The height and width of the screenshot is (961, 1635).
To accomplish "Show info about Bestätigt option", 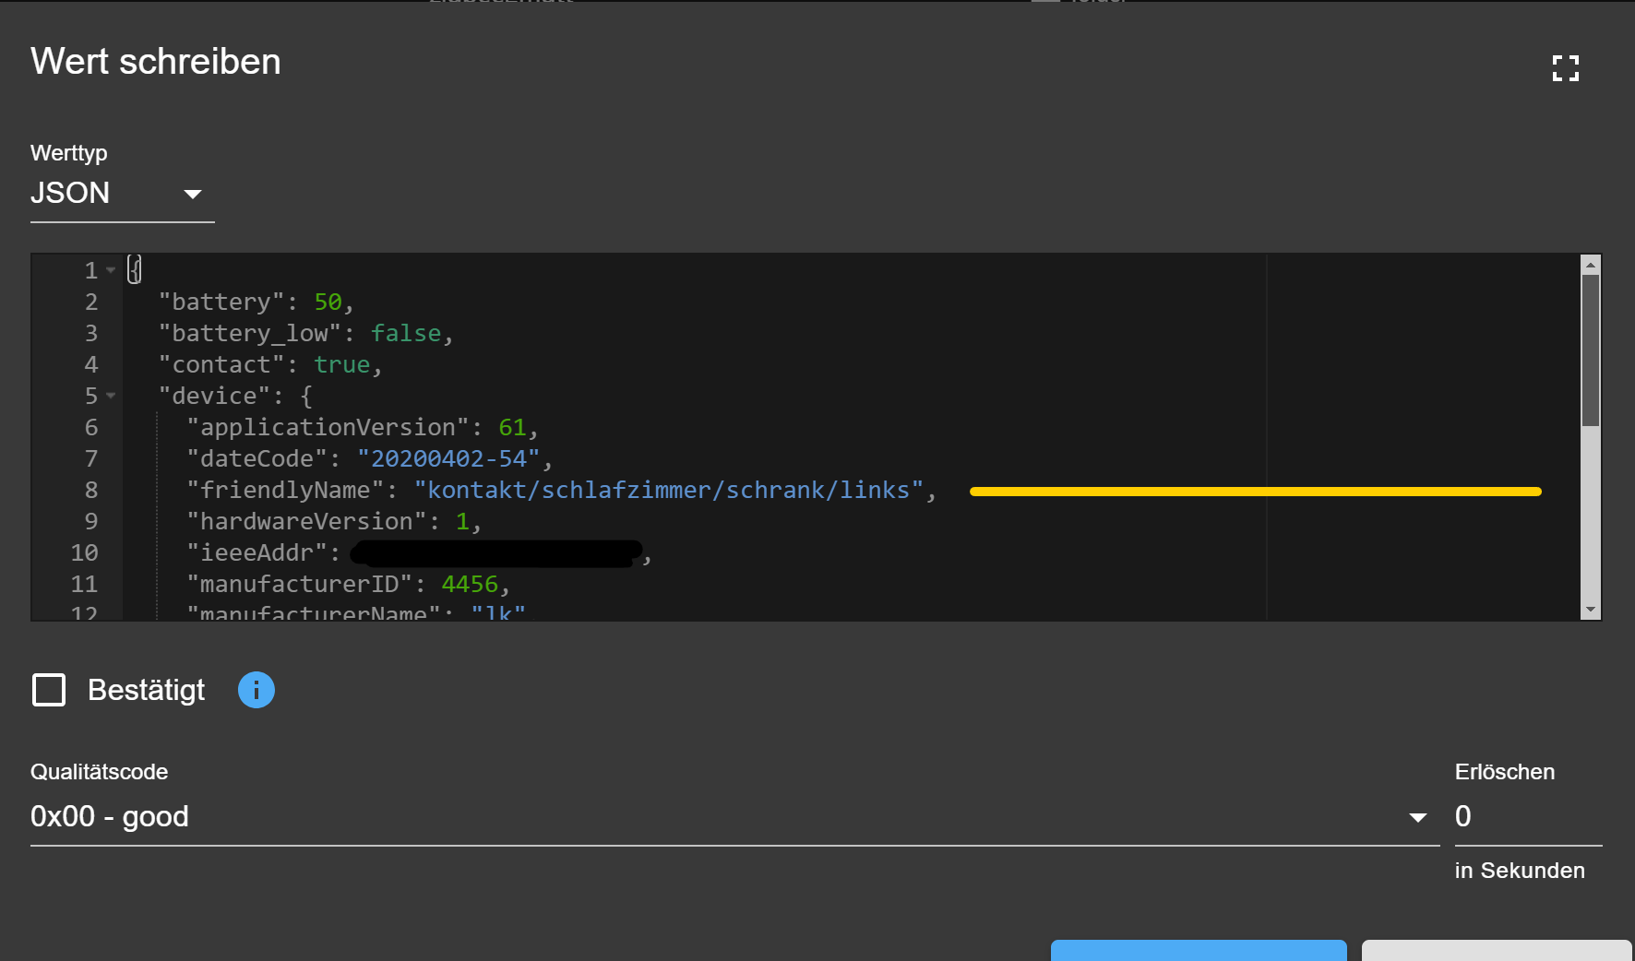I will point(257,690).
